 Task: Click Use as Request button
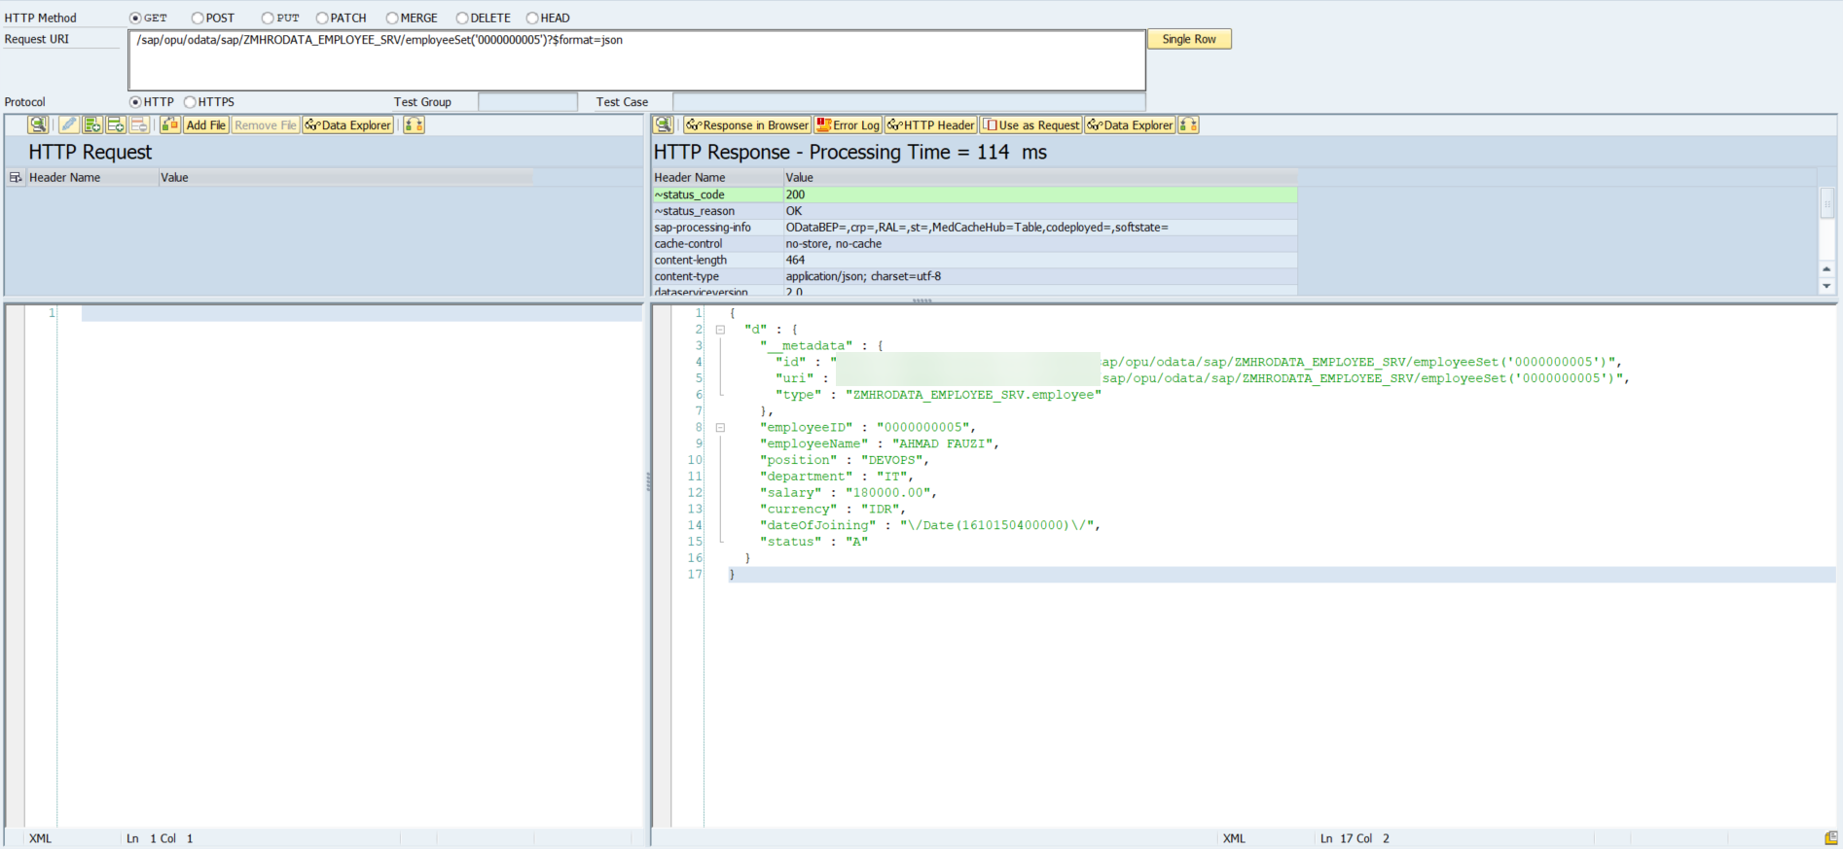(x=1031, y=124)
